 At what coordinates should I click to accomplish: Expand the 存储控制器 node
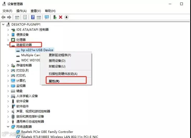pos(8,65)
